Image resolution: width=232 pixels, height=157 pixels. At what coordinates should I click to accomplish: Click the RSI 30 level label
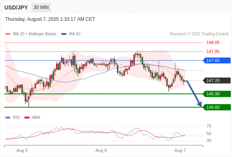(209, 141)
